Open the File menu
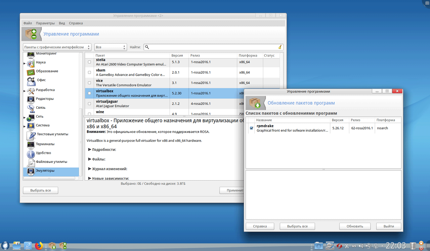The image size is (430, 251). (28, 23)
